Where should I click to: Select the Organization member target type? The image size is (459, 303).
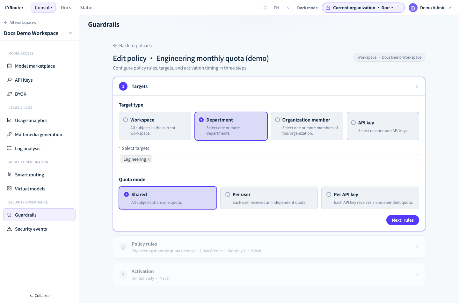[x=307, y=126]
